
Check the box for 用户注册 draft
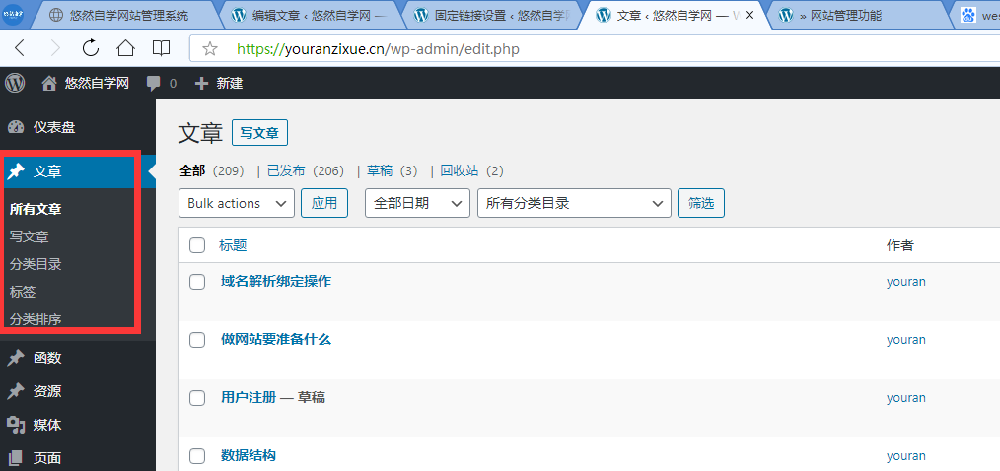[197, 398]
